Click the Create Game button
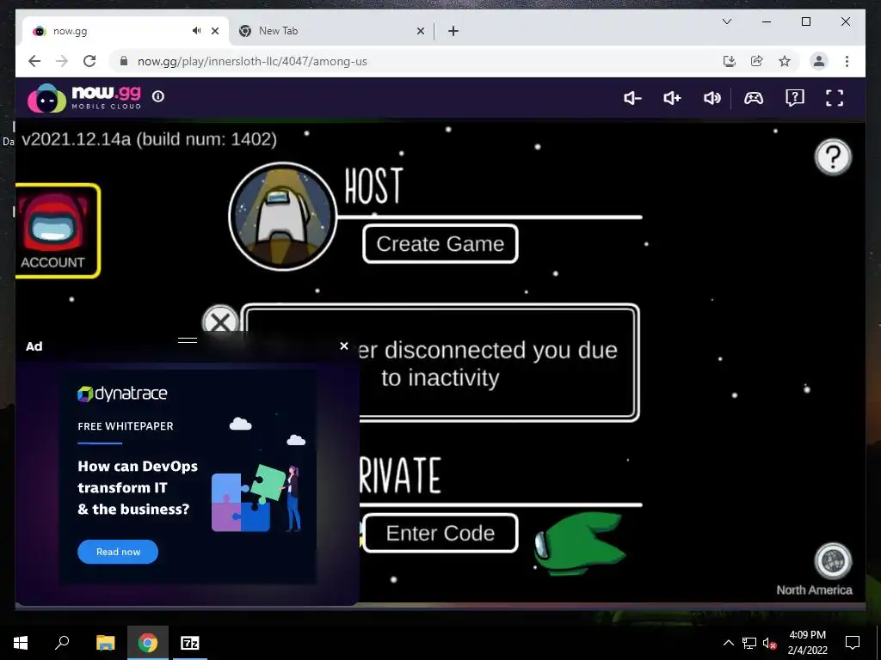 coord(440,243)
